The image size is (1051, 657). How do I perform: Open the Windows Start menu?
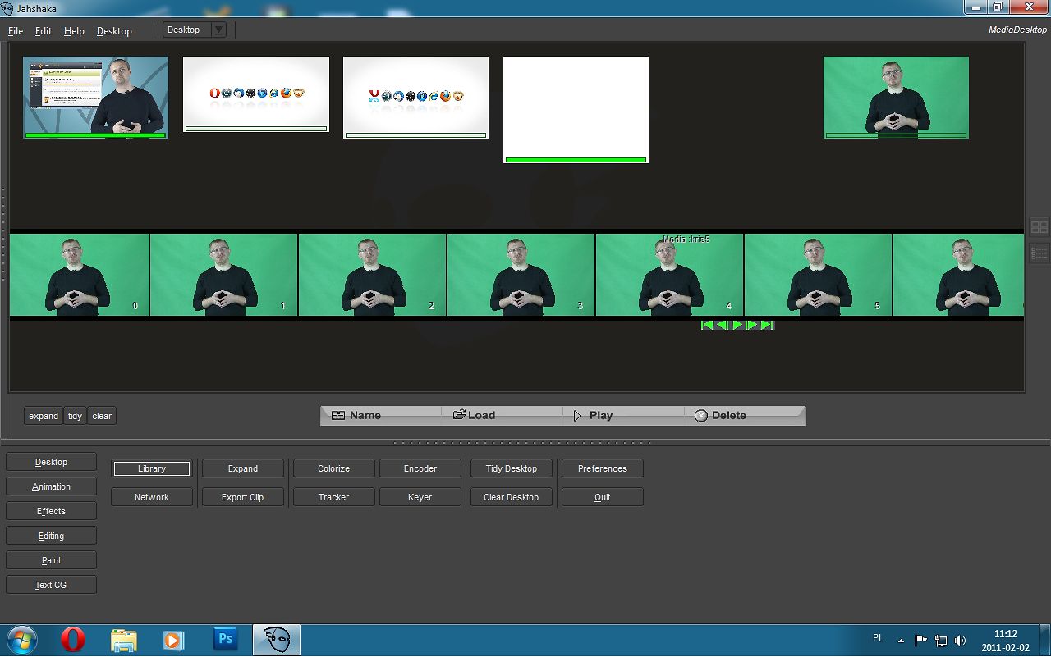22,640
